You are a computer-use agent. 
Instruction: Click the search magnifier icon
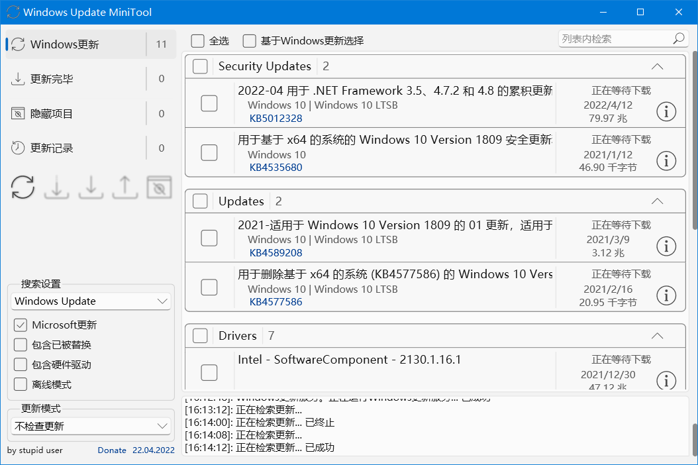click(679, 38)
